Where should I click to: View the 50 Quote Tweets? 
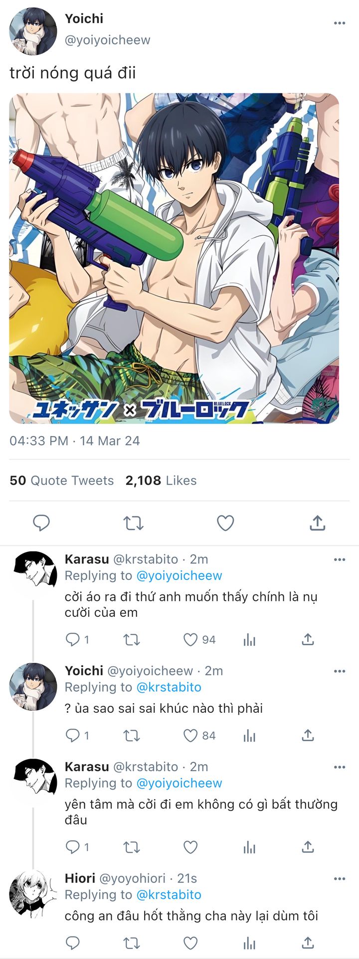[x=62, y=480]
